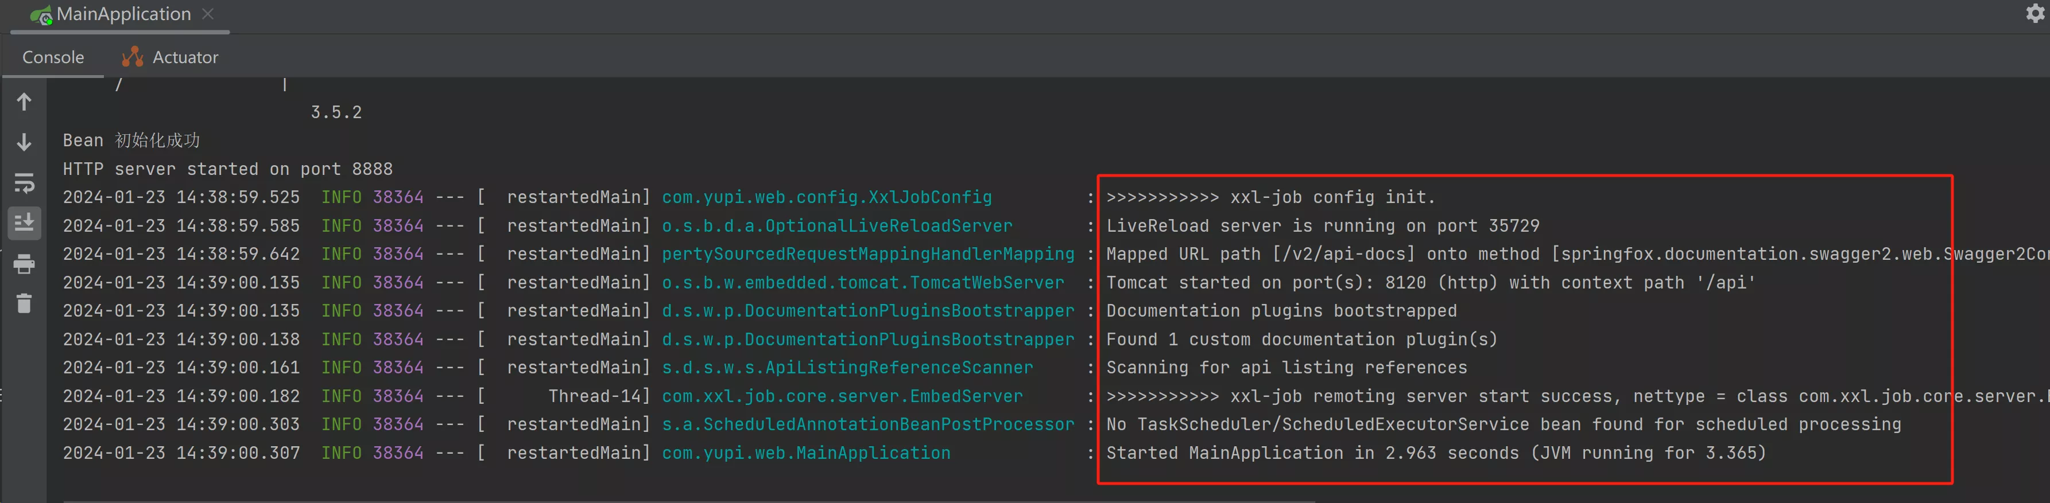The image size is (2050, 503).
Task: Open the s.d.s.w.s.ApiListingReferenceScanner link
Action: 847,368
